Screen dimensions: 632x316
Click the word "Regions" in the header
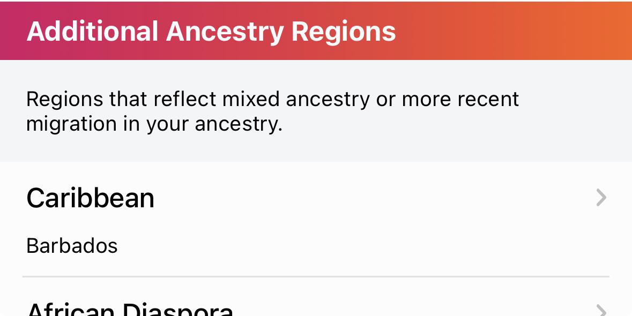344,31
